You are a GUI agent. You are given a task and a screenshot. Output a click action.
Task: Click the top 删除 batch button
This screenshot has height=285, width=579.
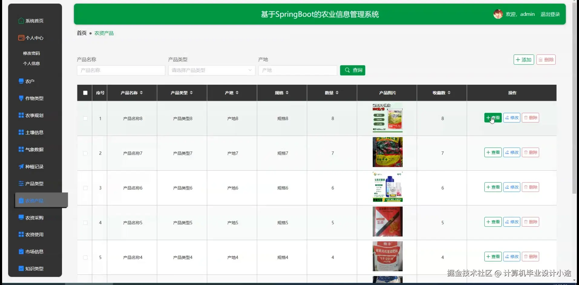546,60
